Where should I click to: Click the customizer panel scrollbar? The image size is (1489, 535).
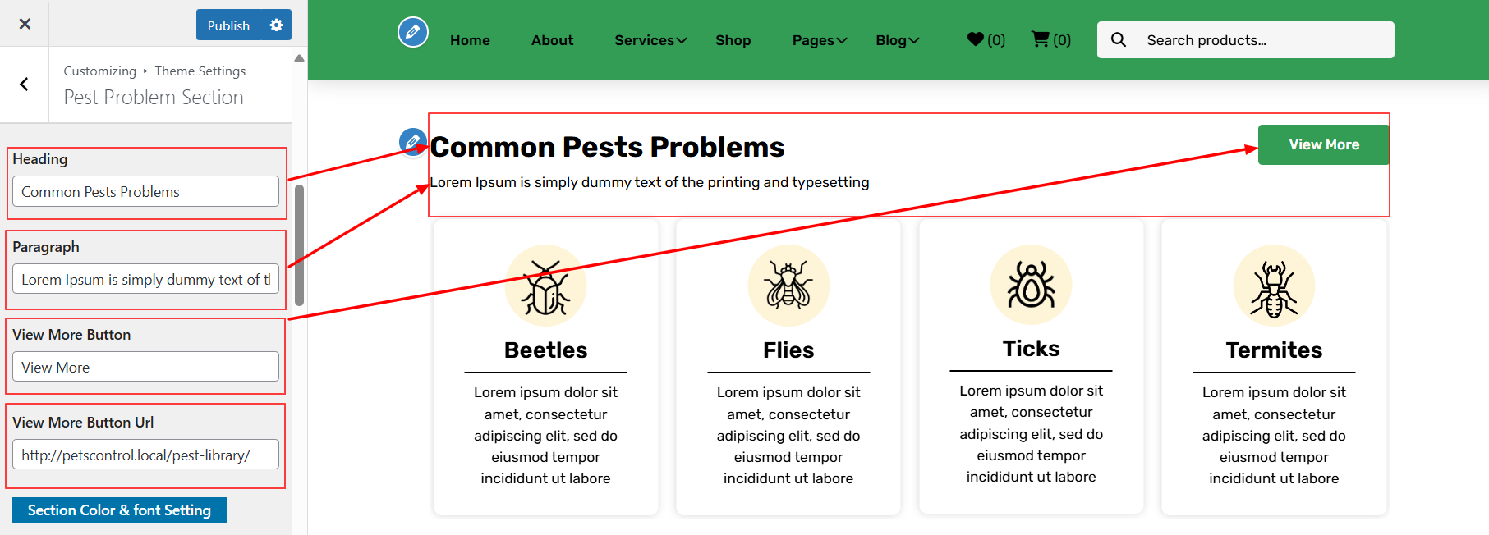[x=299, y=245]
